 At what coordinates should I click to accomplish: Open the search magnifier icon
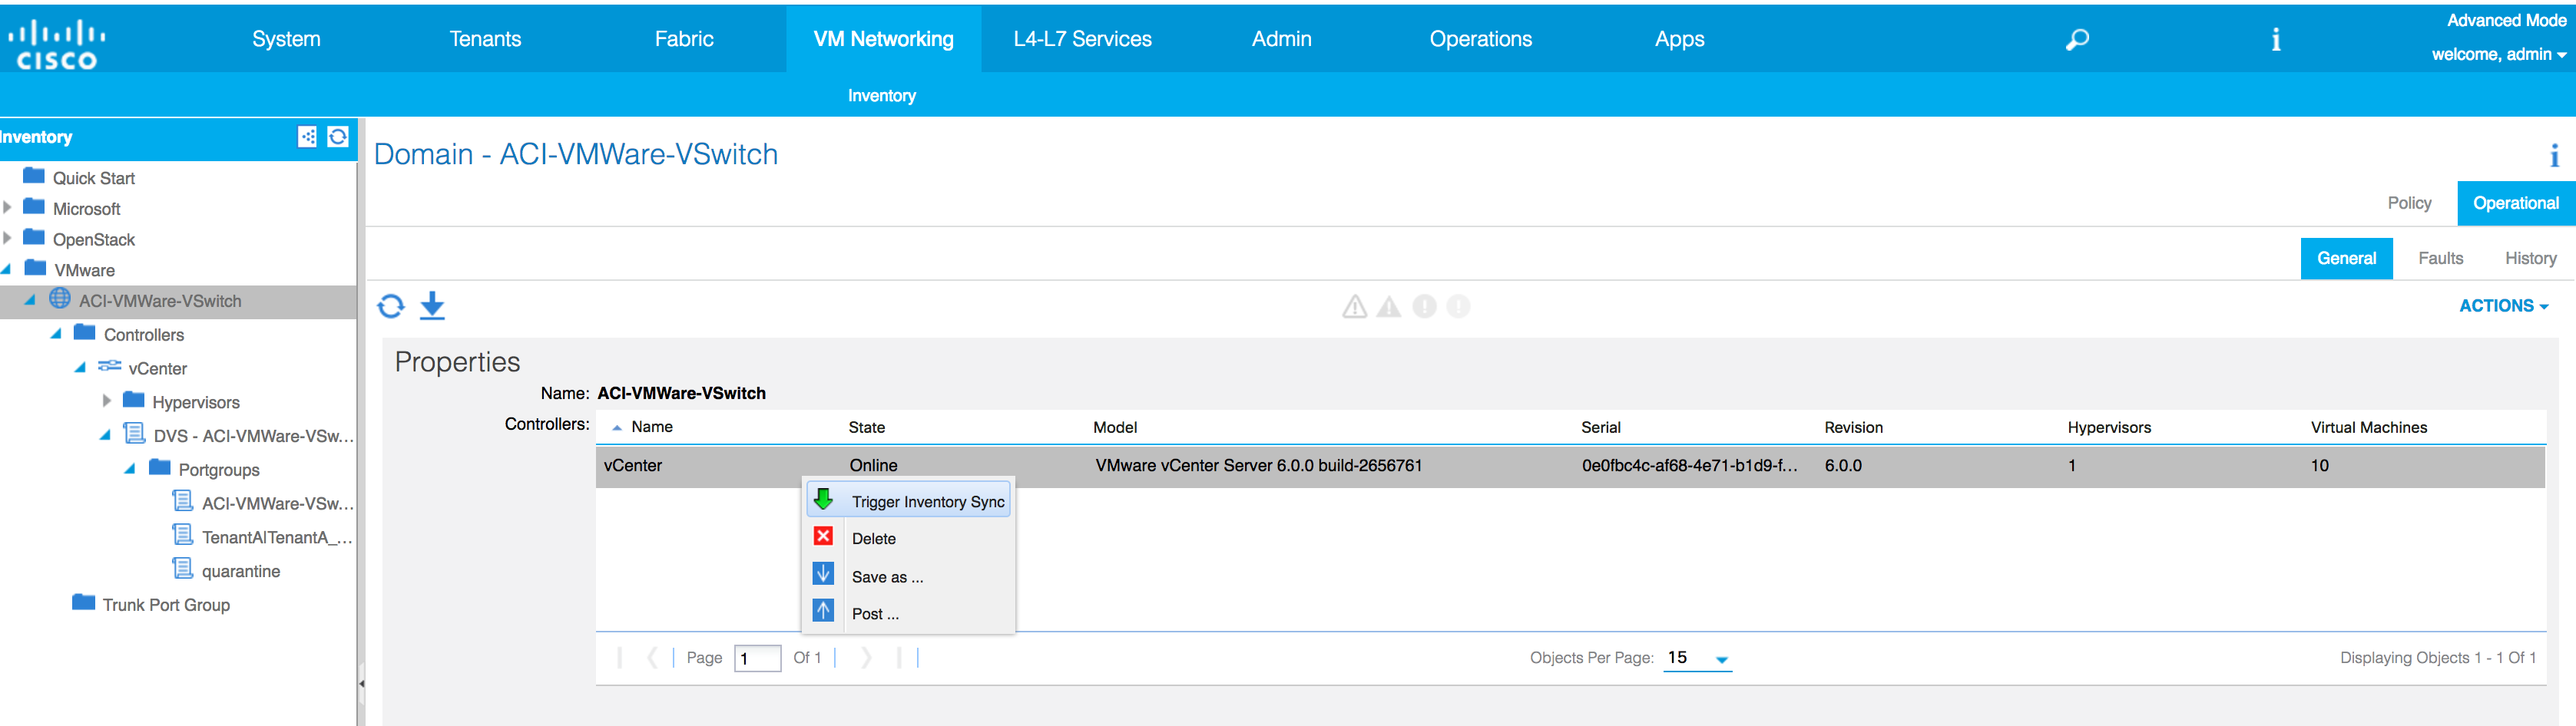pos(2076,40)
